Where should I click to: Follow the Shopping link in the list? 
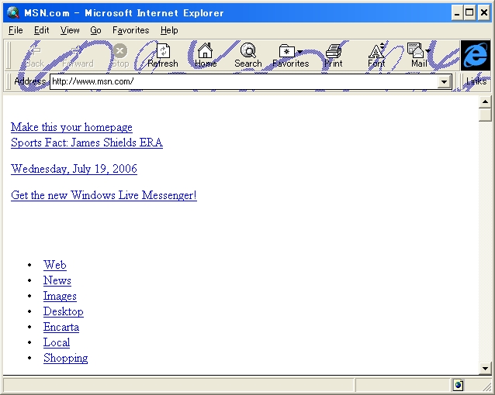click(66, 358)
